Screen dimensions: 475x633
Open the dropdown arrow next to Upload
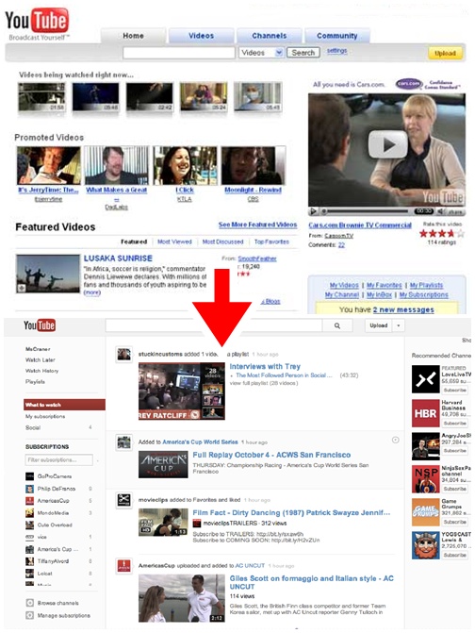399,325
